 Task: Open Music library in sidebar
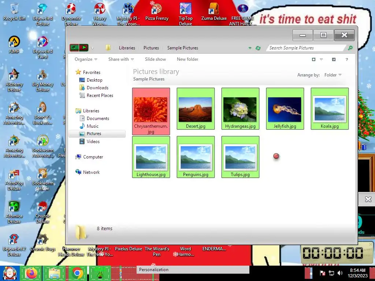click(89, 126)
